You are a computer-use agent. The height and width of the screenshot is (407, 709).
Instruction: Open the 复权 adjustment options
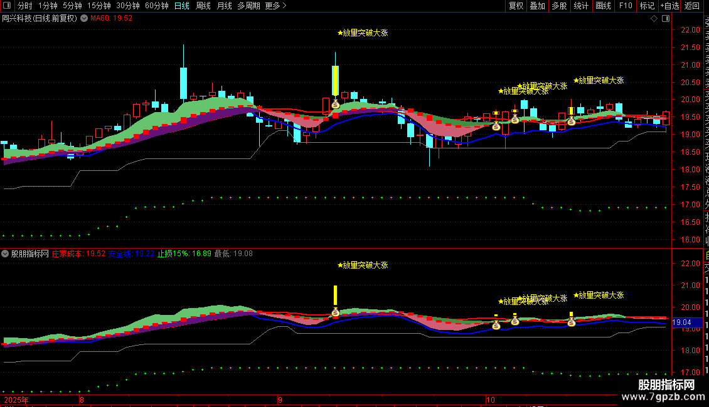tap(516, 6)
